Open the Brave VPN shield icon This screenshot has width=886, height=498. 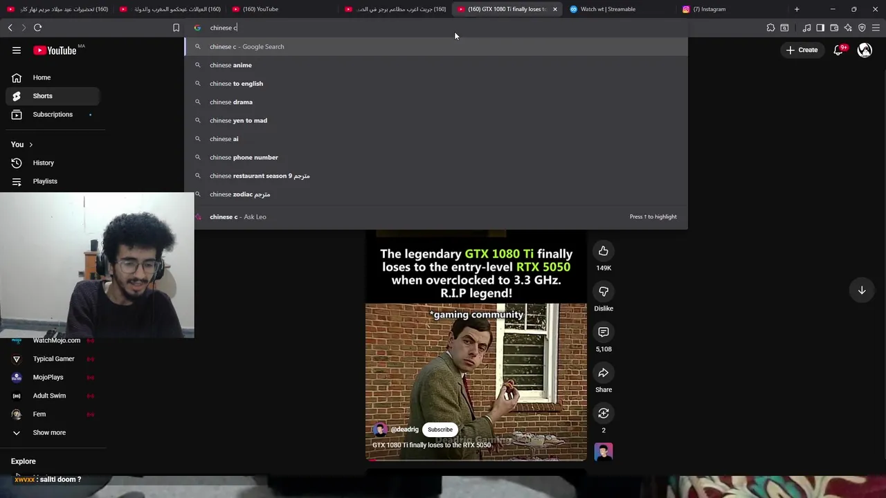tap(862, 28)
